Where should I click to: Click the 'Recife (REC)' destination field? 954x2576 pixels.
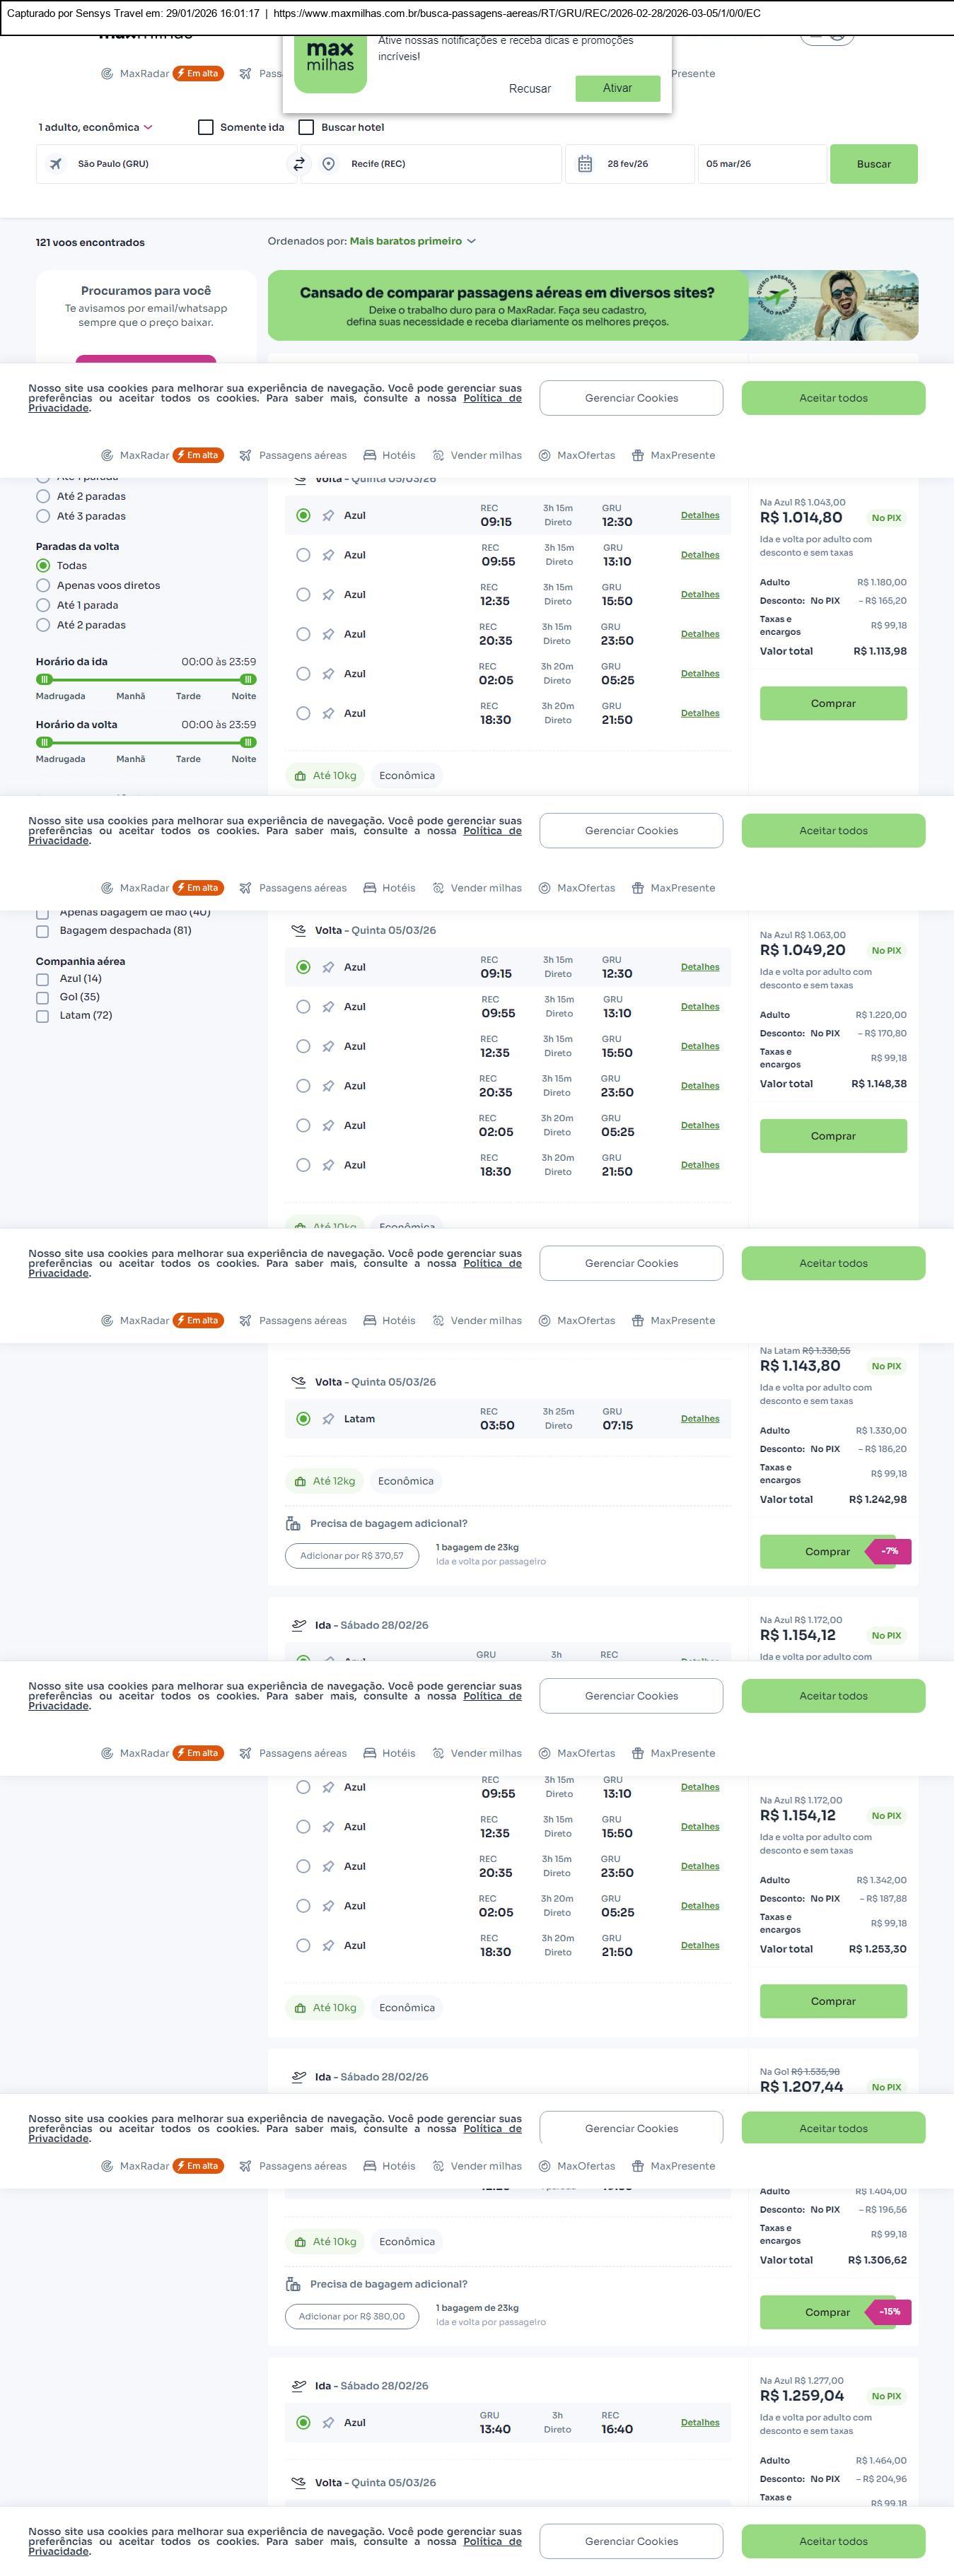pos(440,164)
